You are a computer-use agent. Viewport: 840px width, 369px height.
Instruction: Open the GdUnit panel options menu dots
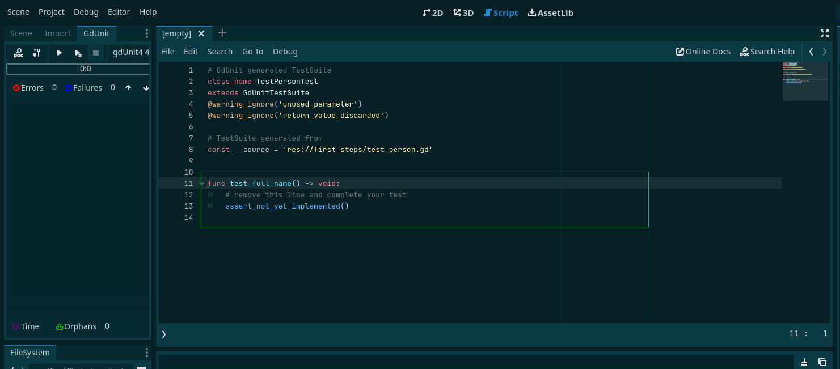coord(147,33)
